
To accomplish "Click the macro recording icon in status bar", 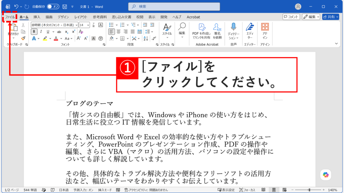I will pyautogui.click(x=118, y=190).
